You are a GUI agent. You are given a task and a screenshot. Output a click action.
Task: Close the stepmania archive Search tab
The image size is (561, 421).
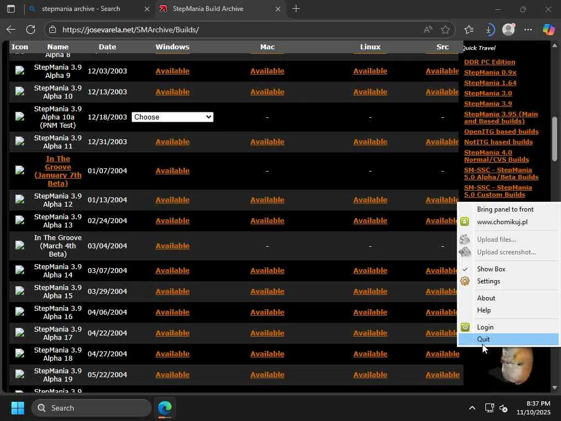(147, 9)
